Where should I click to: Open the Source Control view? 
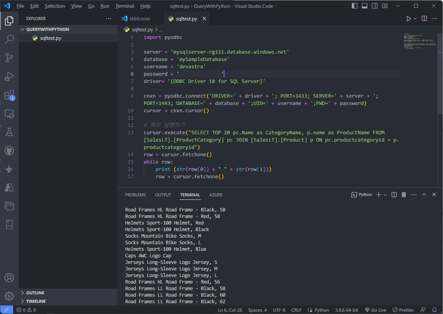pos(9,58)
